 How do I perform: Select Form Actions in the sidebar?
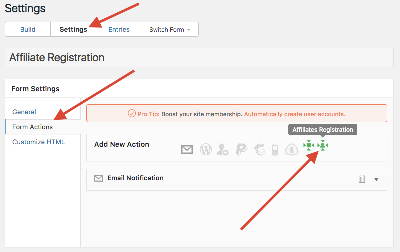click(32, 127)
